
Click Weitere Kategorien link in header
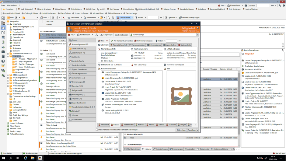[x=190, y=31]
